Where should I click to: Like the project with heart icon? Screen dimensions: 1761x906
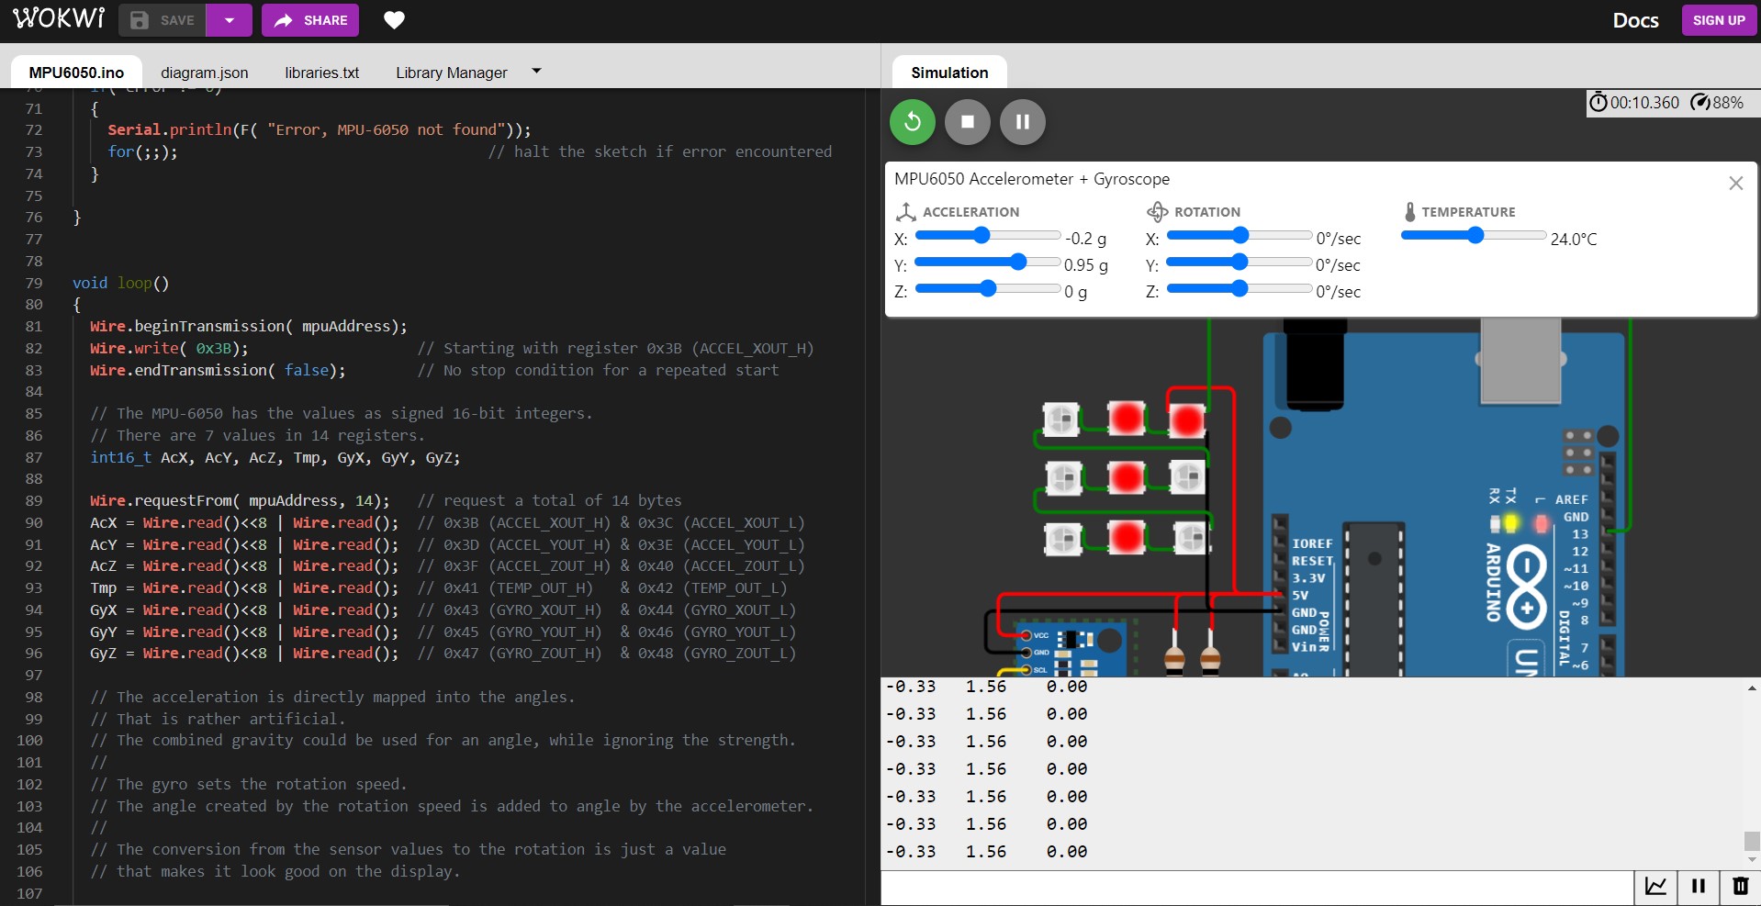394,20
